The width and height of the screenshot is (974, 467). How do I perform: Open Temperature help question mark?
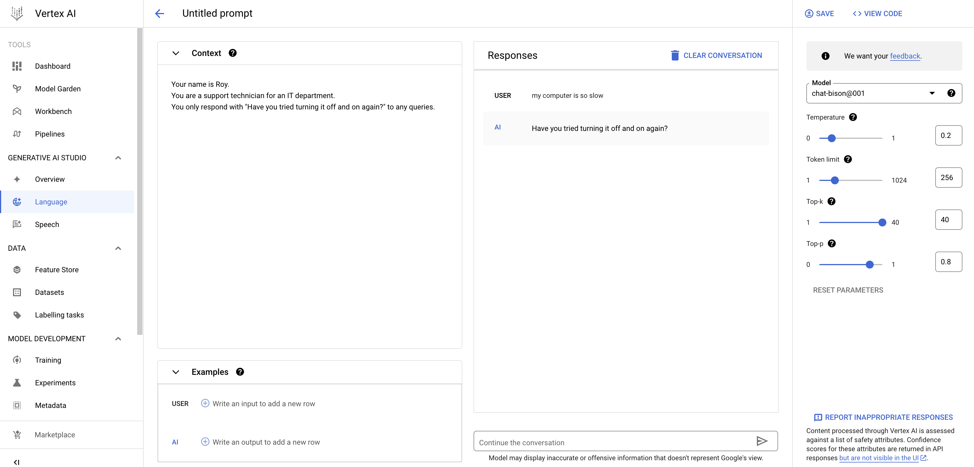point(853,117)
